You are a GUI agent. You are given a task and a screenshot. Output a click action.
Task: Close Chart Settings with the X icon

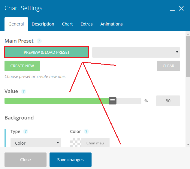coord(181,8)
